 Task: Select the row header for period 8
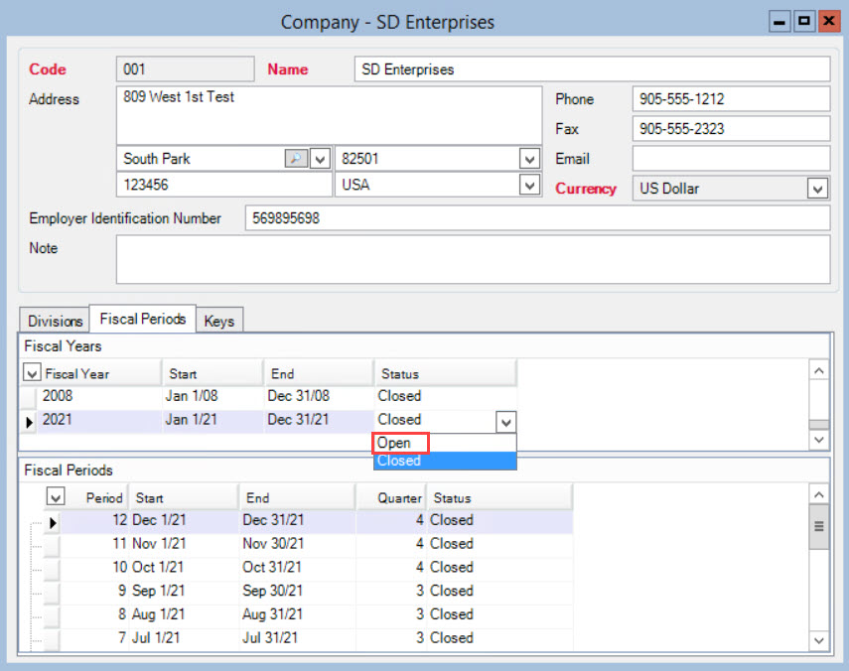coord(52,615)
